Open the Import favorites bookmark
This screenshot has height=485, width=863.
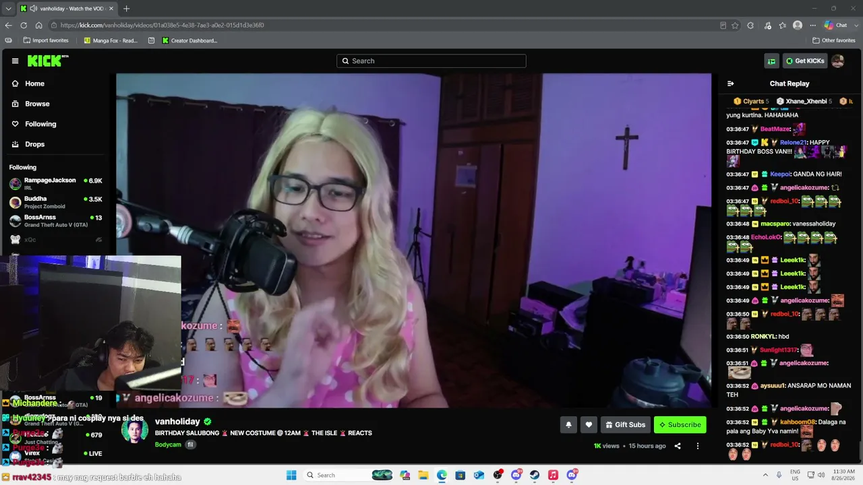pos(46,40)
